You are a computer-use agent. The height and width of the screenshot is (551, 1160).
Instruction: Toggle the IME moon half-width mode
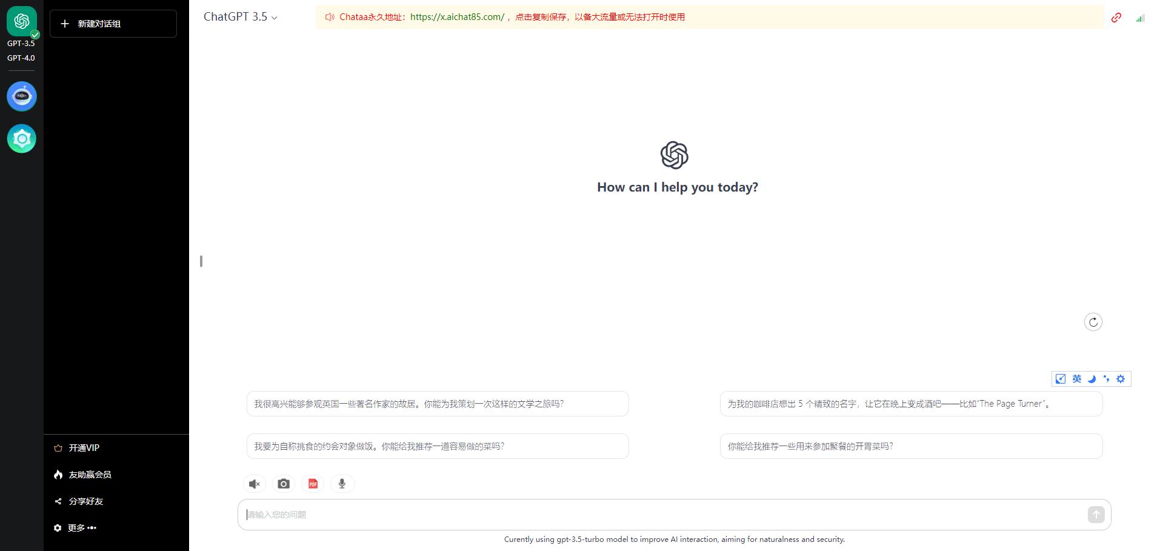[x=1092, y=379]
